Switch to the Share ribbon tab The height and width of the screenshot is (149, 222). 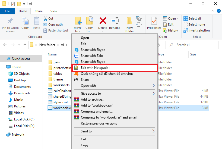pyautogui.click(x=39, y=11)
